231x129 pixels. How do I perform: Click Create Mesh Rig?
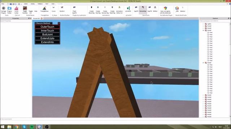[112, 10]
